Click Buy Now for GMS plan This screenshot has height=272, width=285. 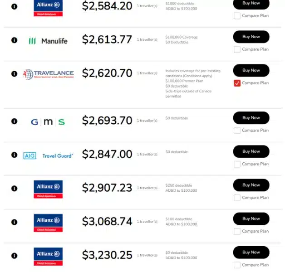(x=251, y=118)
